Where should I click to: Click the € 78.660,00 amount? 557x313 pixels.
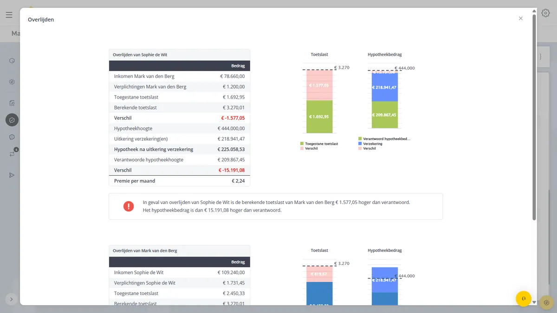(232, 76)
